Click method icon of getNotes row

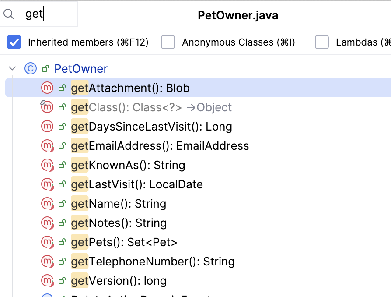click(x=47, y=223)
